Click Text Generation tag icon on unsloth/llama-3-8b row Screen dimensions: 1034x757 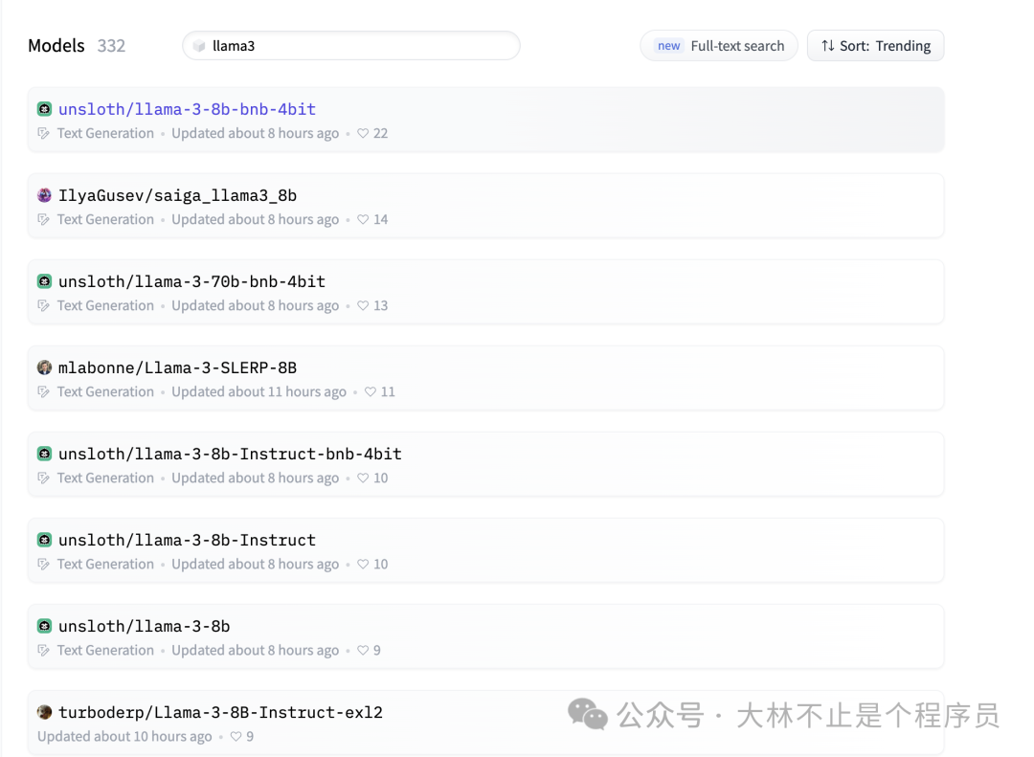(x=43, y=650)
